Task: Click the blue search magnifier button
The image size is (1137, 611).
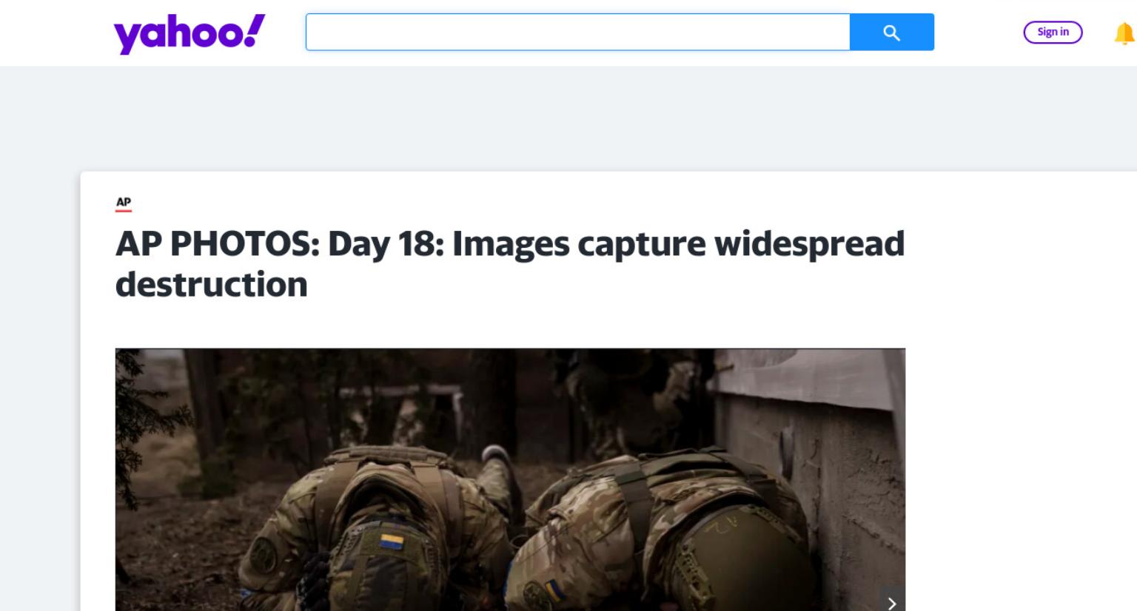Action: pos(891,32)
